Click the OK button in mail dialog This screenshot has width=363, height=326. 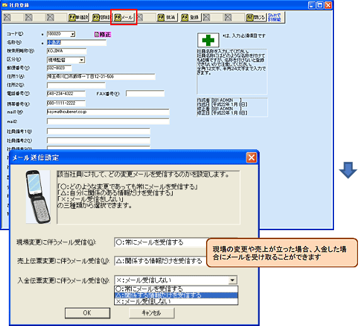[87, 313]
